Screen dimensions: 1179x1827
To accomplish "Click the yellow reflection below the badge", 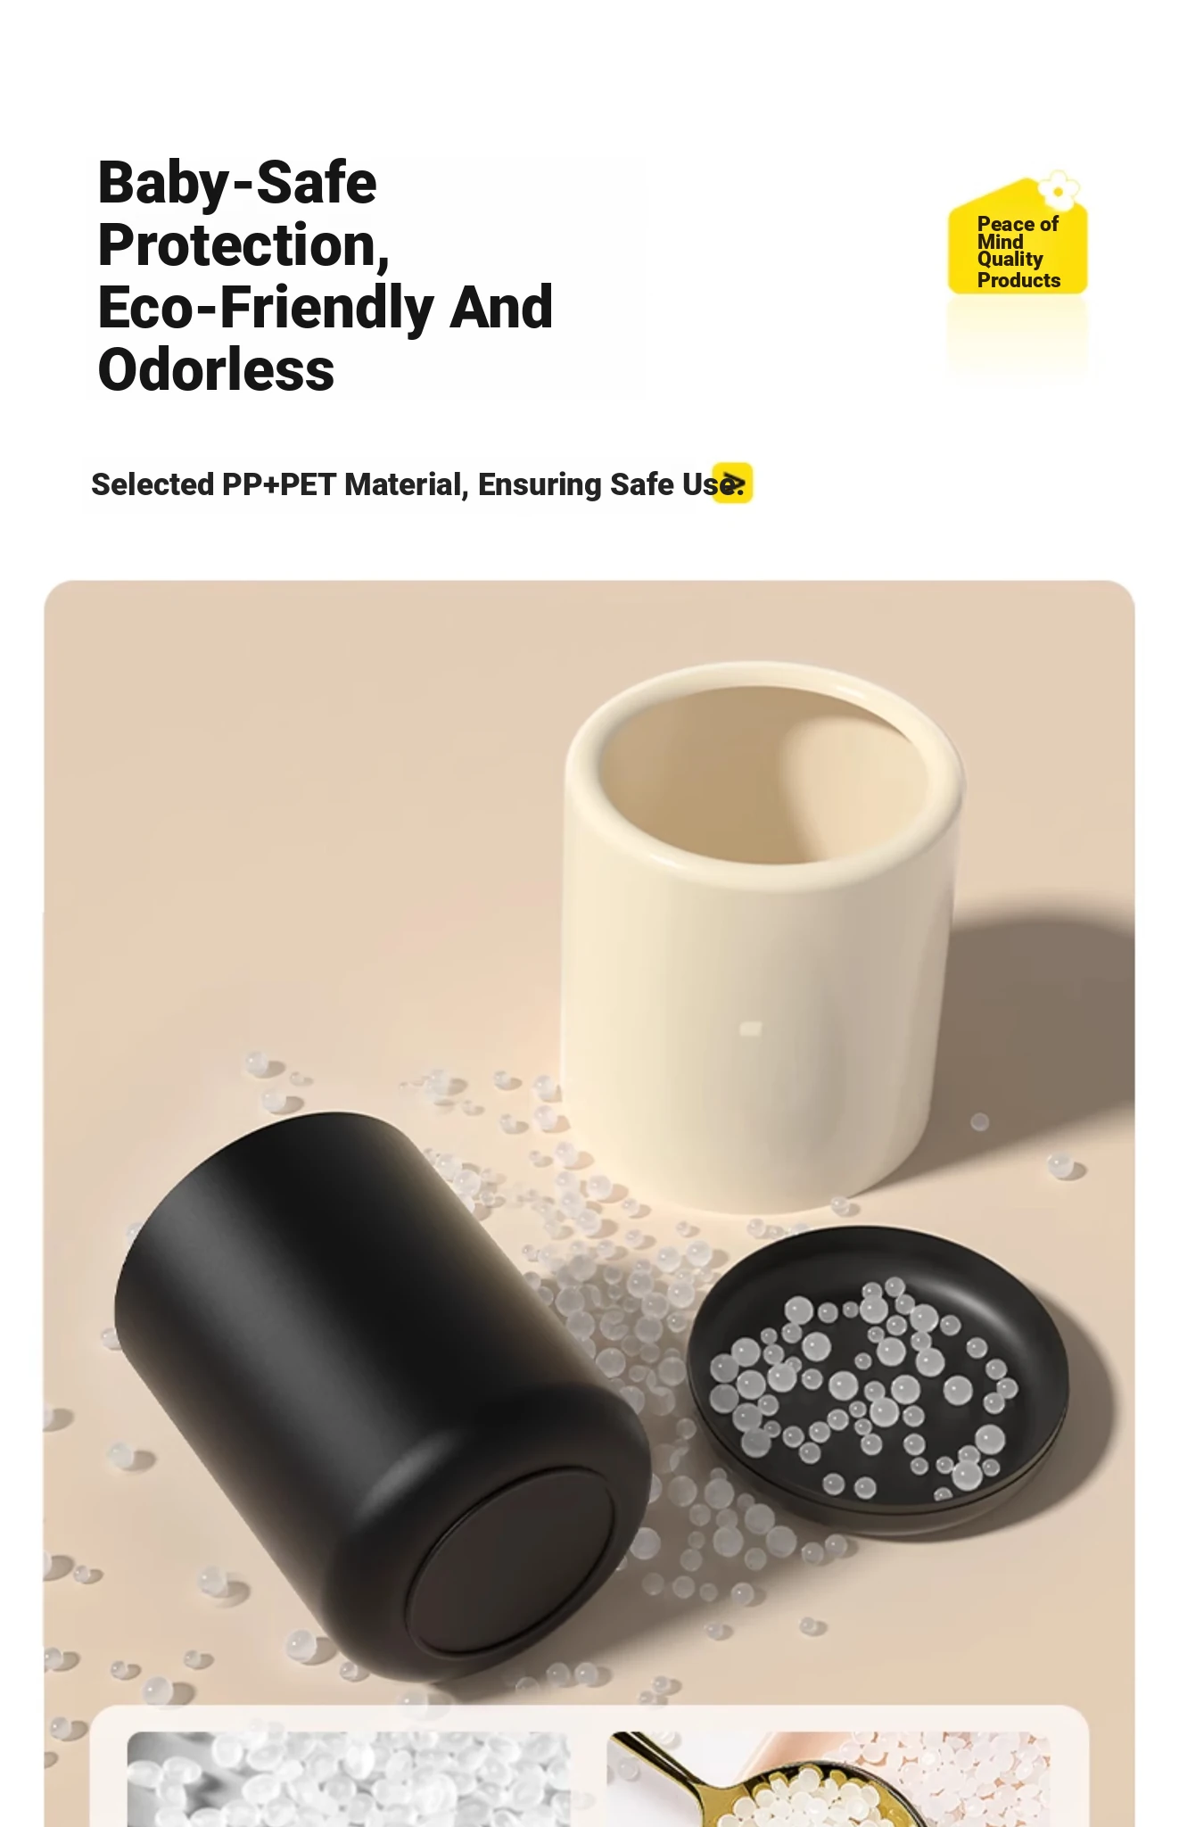I will point(1018,337).
